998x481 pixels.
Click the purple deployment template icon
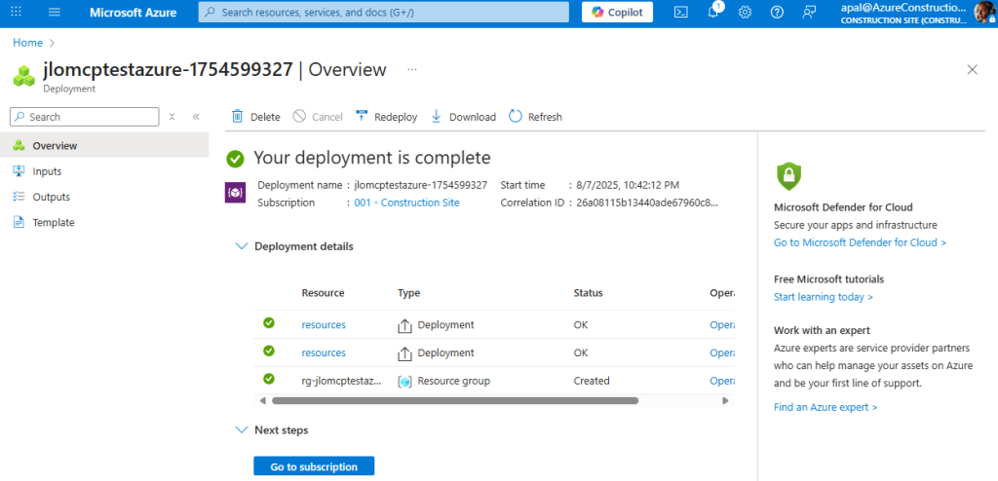(x=236, y=192)
